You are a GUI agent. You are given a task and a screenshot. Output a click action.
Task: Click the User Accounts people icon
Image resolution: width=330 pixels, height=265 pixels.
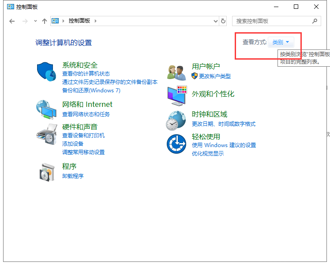(176, 73)
